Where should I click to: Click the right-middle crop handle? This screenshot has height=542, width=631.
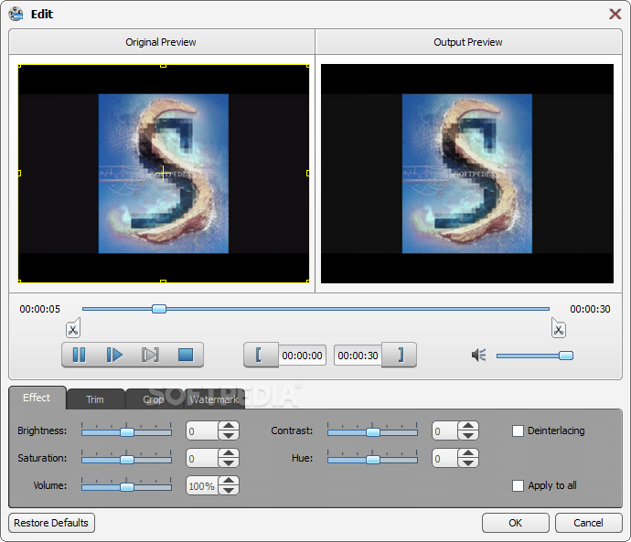point(308,174)
